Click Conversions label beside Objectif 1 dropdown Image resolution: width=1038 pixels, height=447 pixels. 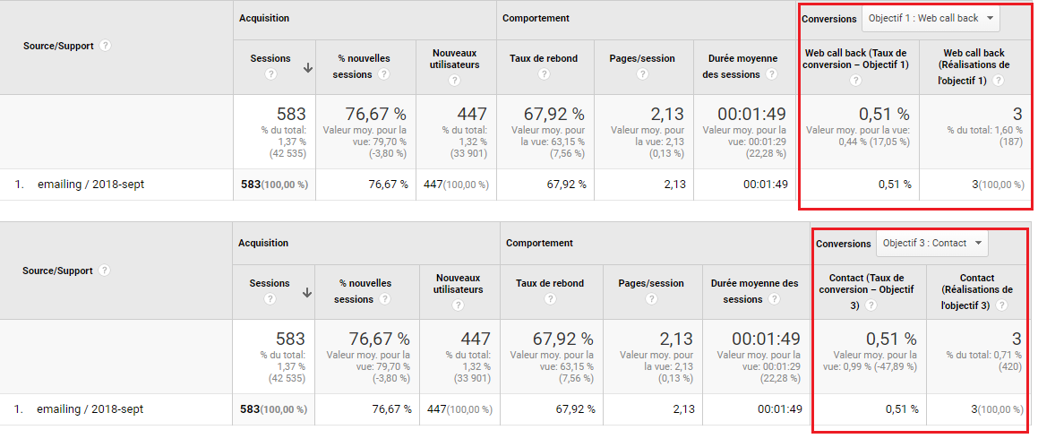pyautogui.click(x=828, y=19)
